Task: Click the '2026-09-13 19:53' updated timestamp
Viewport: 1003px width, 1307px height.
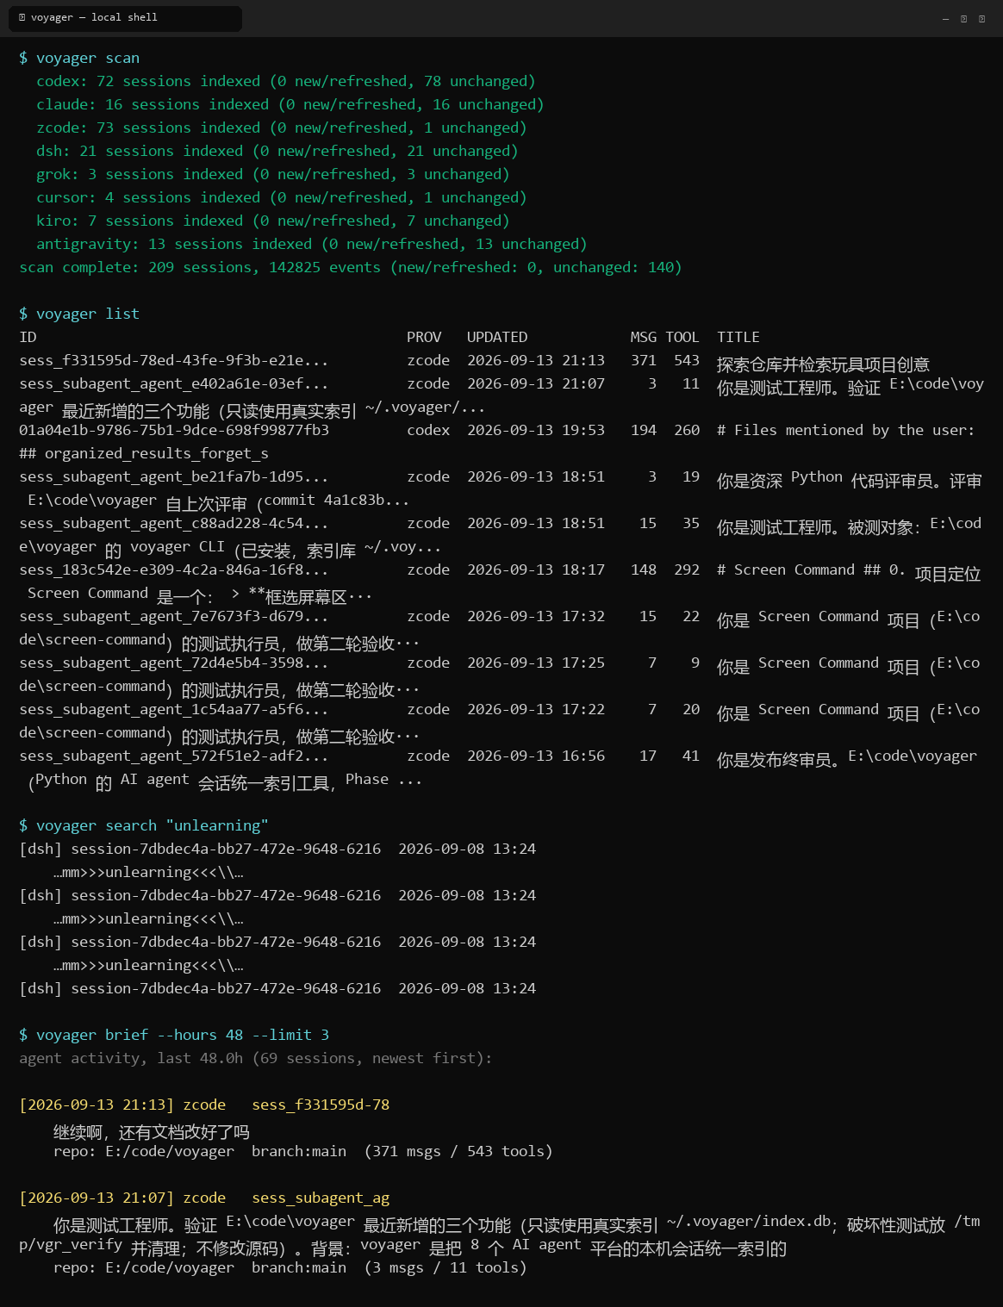Action: coord(536,430)
